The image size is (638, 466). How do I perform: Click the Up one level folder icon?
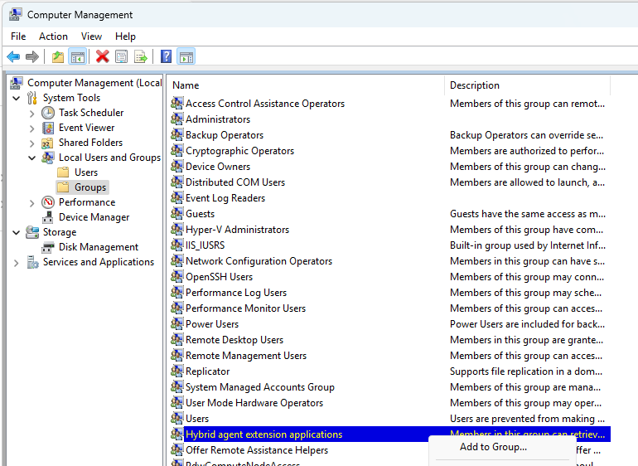(x=57, y=56)
